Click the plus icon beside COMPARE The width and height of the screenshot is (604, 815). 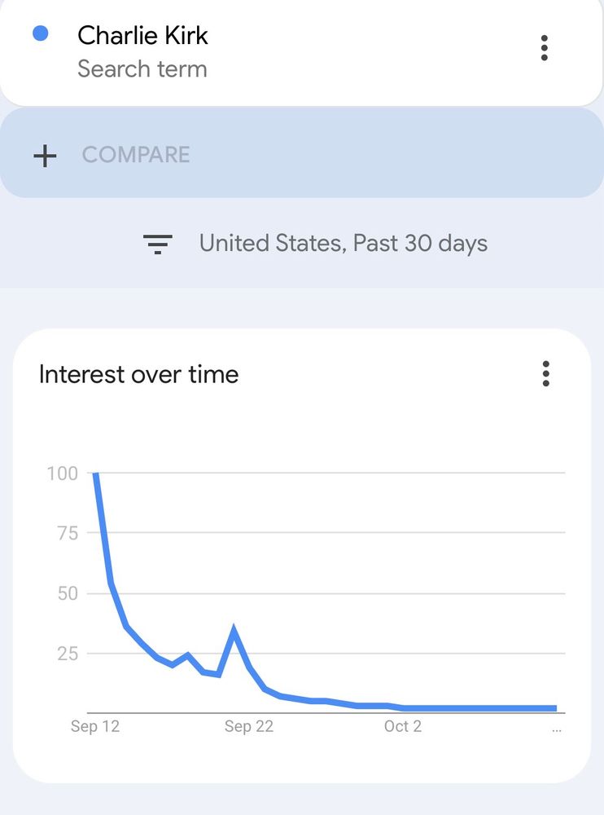pos(45,155)
